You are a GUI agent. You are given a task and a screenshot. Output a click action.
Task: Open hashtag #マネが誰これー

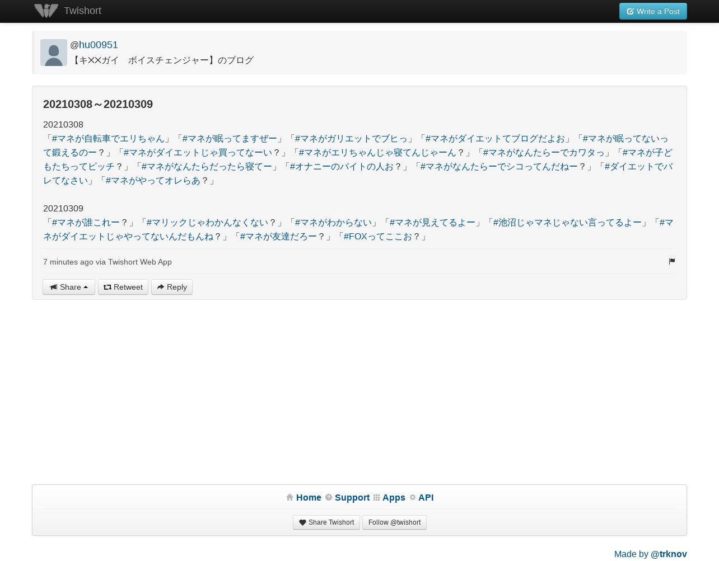tap(86, 223)
